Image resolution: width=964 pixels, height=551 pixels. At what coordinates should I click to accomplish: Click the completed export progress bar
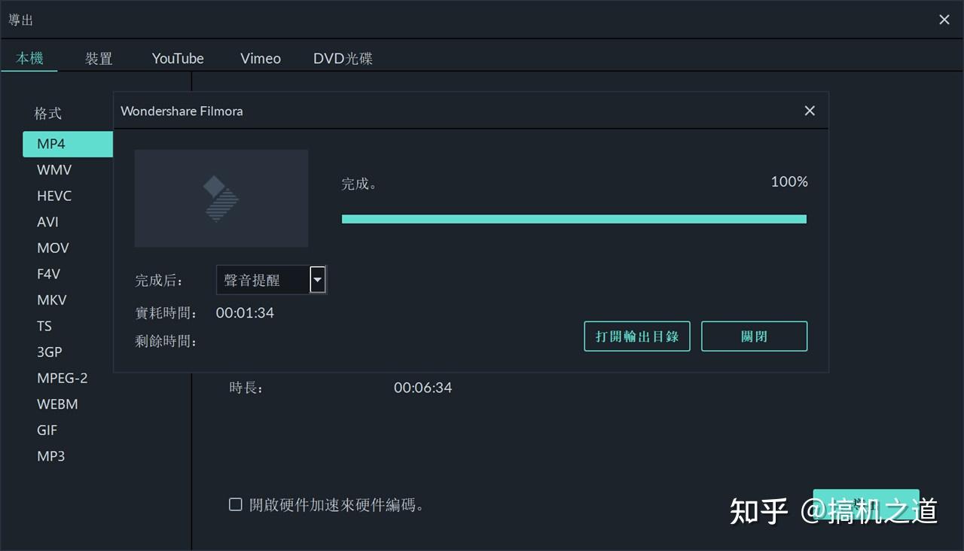point(574,219)
